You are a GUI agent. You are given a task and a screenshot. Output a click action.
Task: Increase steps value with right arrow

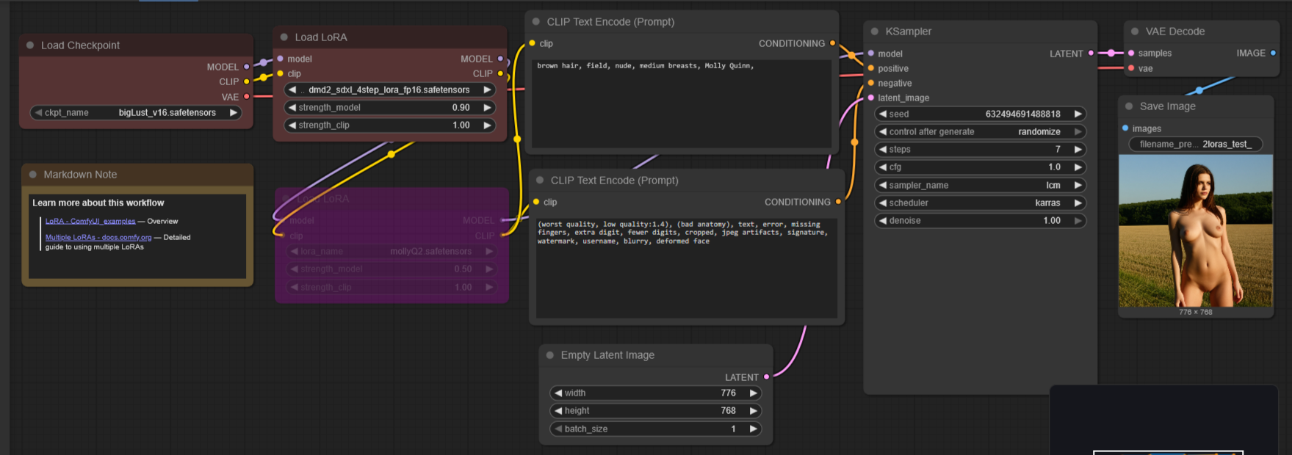click(x=1078, y=149)
